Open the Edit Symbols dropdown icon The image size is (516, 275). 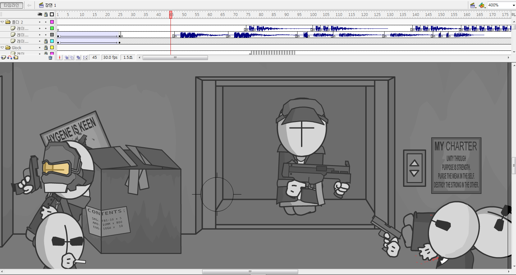pyautogui.click(x=482, y=5)
